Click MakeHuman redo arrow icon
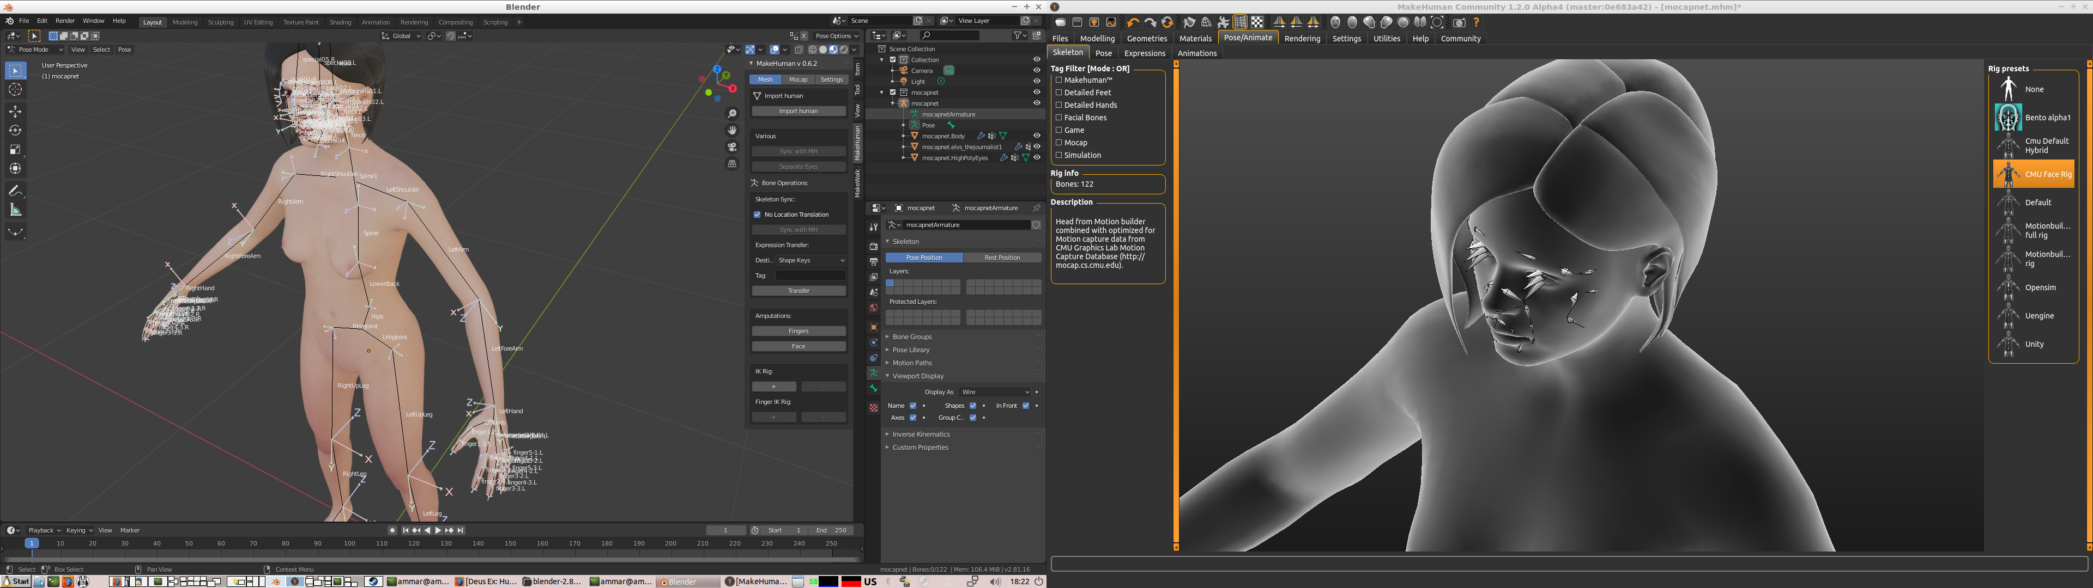 pos(1151,23)
